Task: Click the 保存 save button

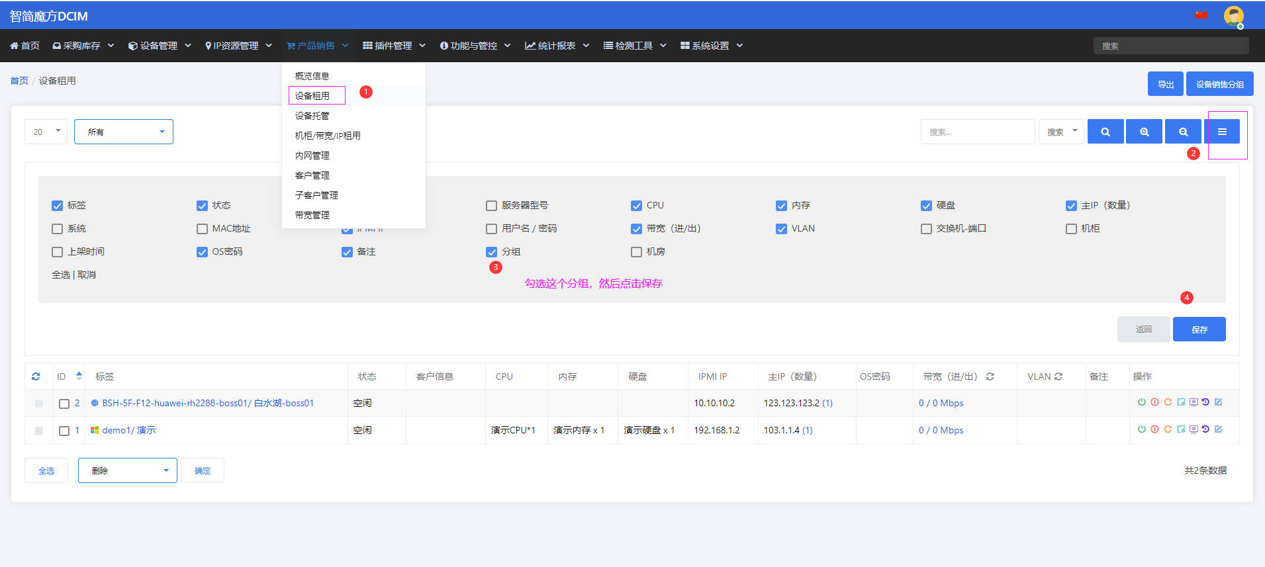Action: (x=1199, y=329)
